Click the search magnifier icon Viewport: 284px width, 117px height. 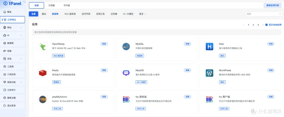pos(280,14)
